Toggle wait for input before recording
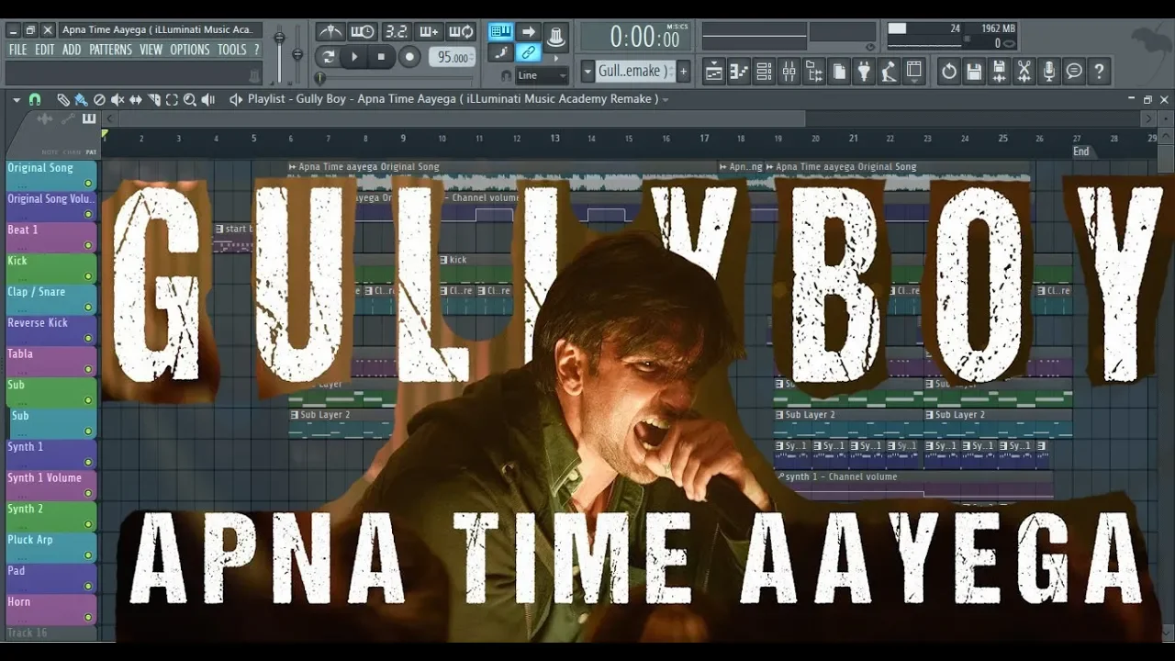Screen dimensions: 1175x661 [x=364, y=31]
